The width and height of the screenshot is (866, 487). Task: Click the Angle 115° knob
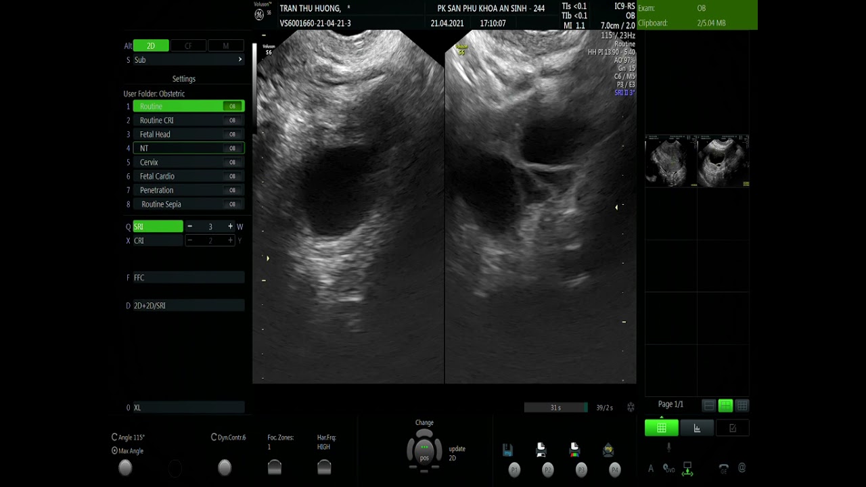[125, 467]
